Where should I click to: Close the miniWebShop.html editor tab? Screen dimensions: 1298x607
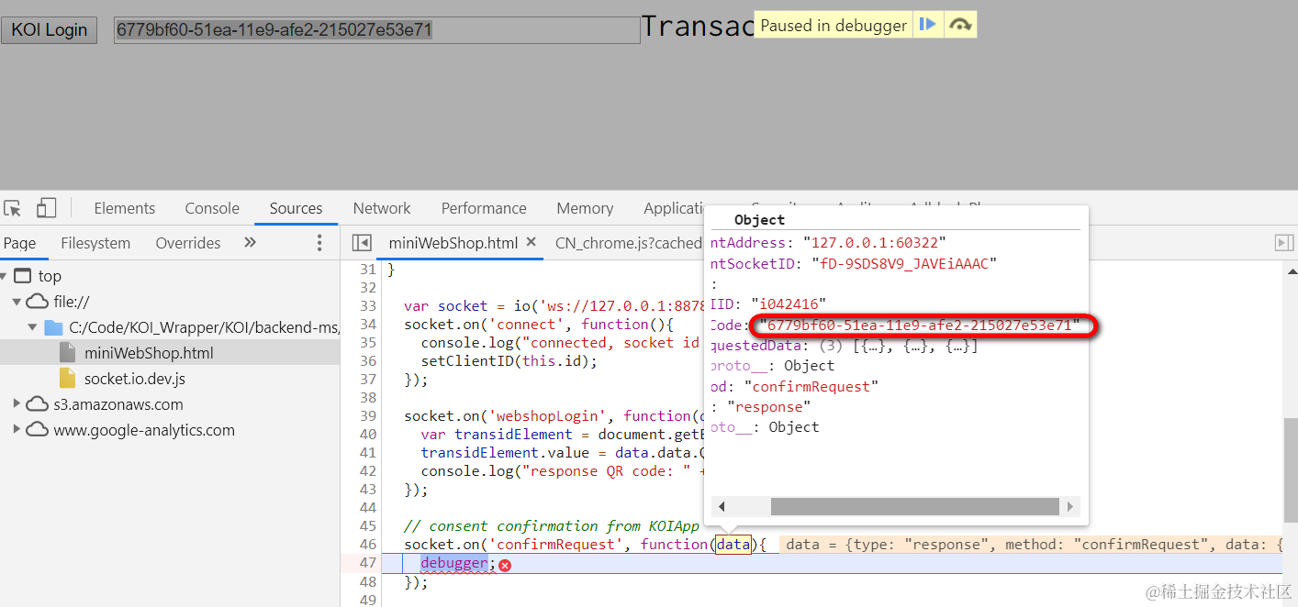(531, 243)
